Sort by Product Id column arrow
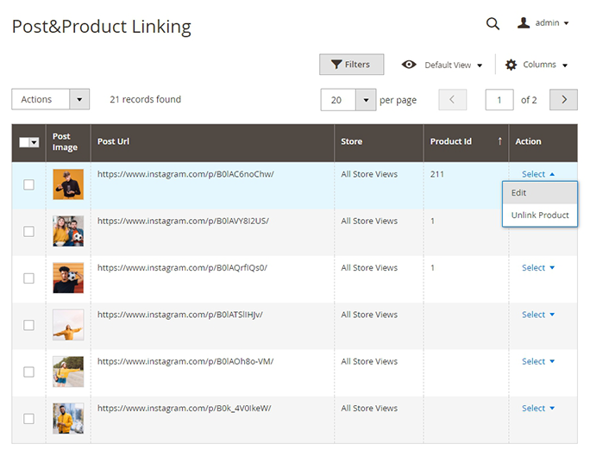Screen dimensions: 590x456 pyautogui.click(x=499, y=141)
